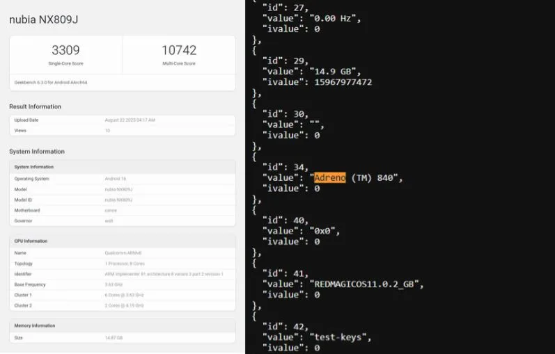Click the 'Multi-Core Score' label
Image resolution: width=555 pixels, height=354 pixels.
[x=179, y=64]
